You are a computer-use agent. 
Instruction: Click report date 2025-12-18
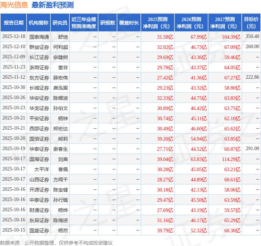tap(14, 36)
